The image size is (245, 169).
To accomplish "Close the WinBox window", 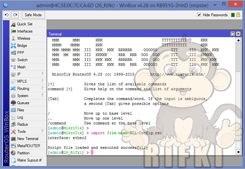I will [235, 4].
